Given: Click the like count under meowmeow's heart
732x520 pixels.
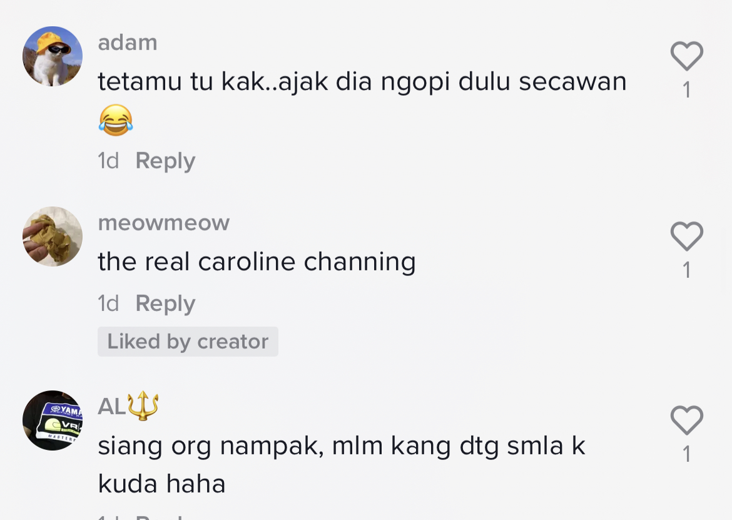Looking at the screenshot, I should pos(686,270).
